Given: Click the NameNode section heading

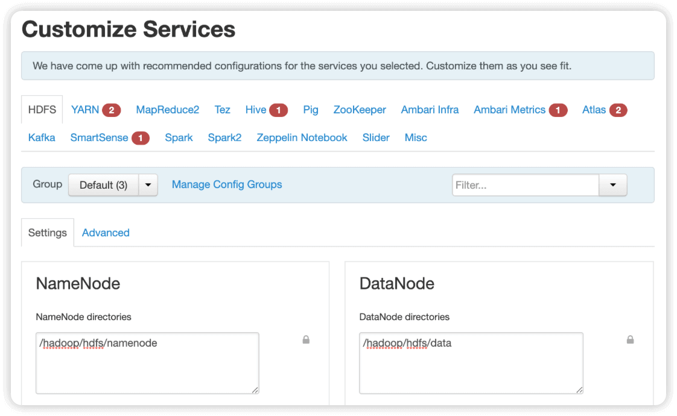Looking at the screenshot, I should click(78, 283).
